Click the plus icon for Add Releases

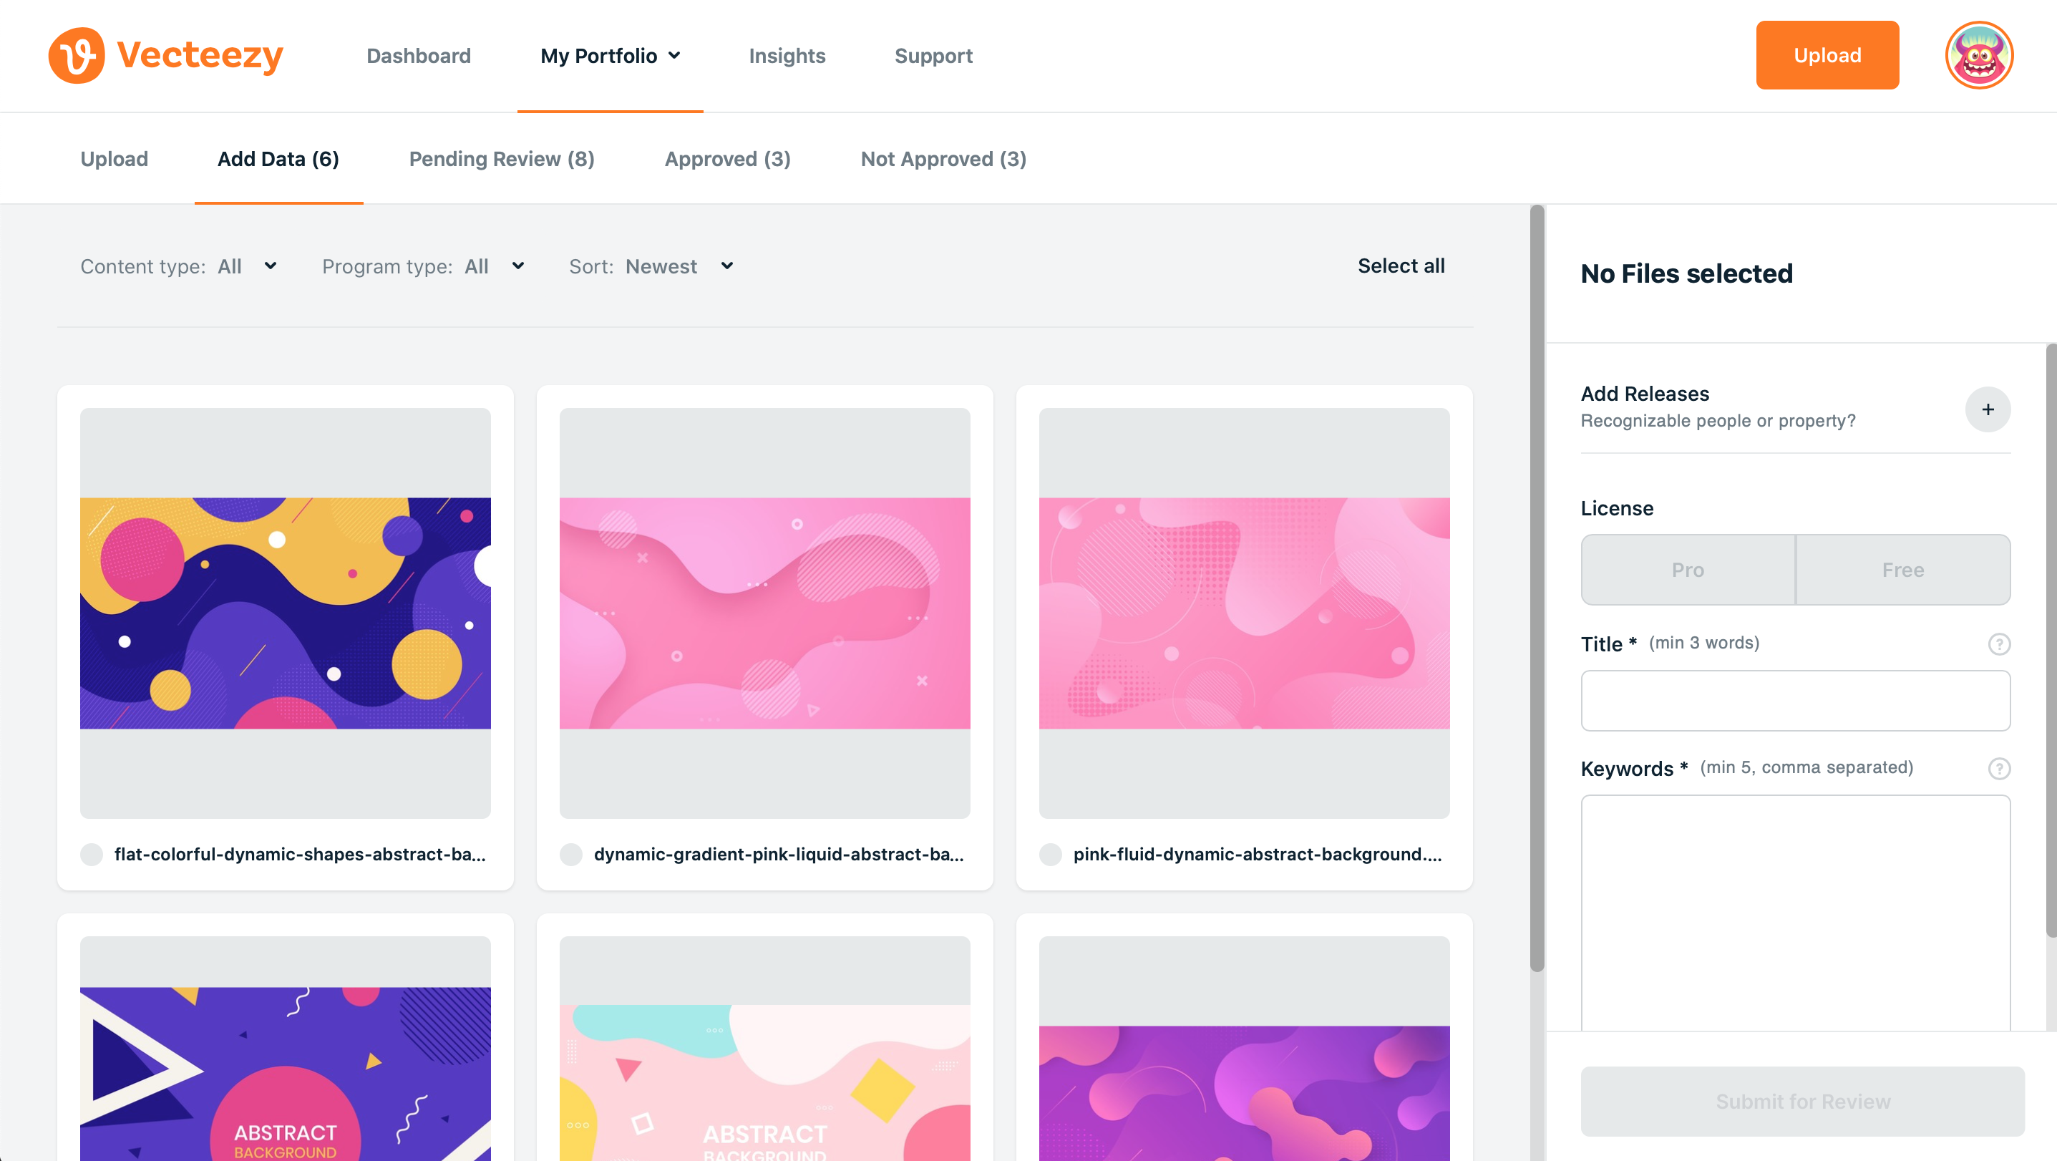1987,409
